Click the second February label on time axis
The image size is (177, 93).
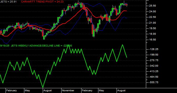tap(87, 90)
